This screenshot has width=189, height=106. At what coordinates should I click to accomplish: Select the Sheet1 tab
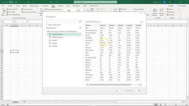tap(16, 102)
